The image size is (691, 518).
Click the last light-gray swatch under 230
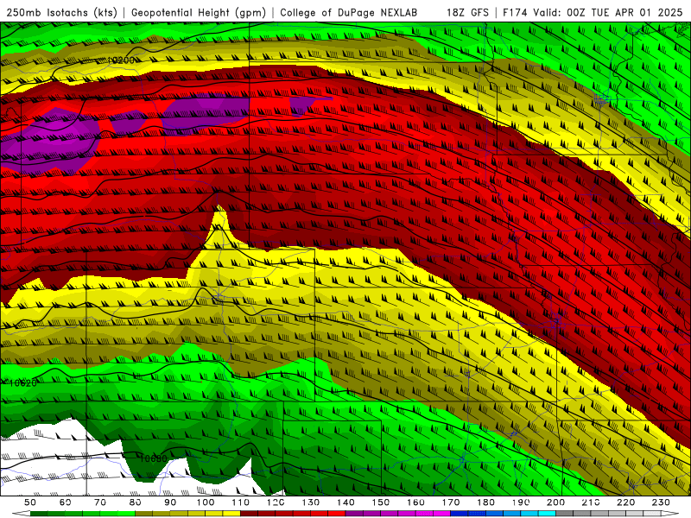tap(652, 514)
